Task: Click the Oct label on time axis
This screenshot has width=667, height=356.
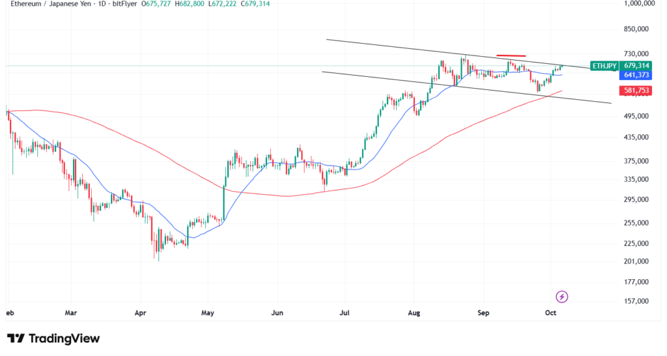Action: (x=552, y=313)
